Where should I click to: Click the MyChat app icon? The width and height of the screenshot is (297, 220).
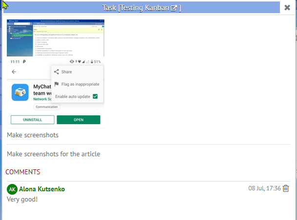click(20, 92)
